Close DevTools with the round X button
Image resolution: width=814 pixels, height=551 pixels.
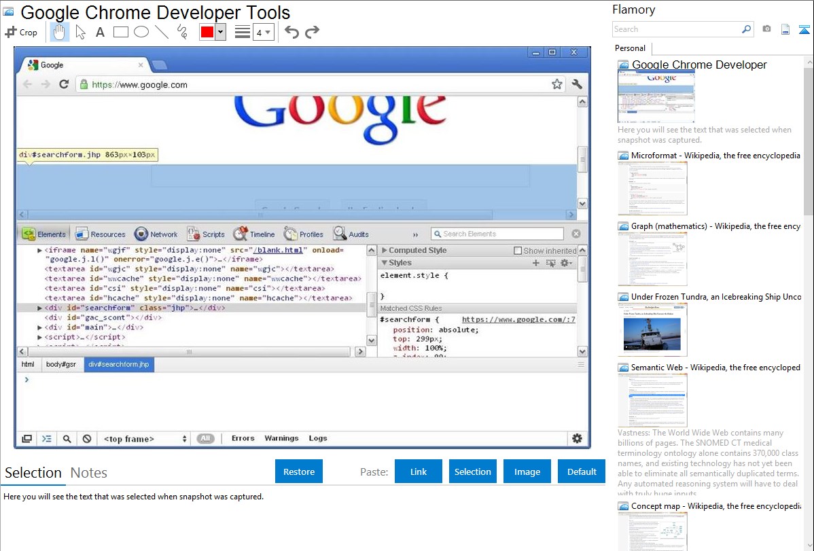[x=576, y=234]
